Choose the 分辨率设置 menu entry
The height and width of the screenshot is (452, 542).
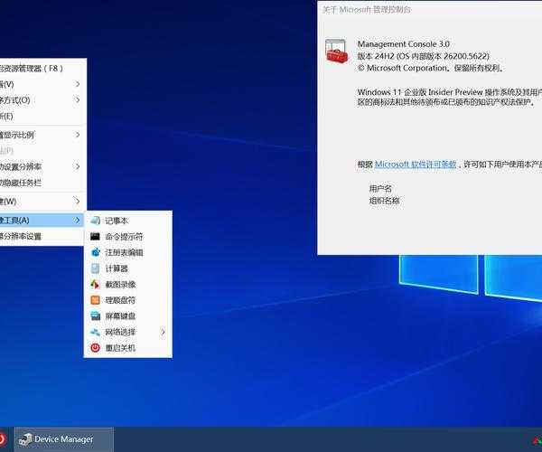[42, 236]
